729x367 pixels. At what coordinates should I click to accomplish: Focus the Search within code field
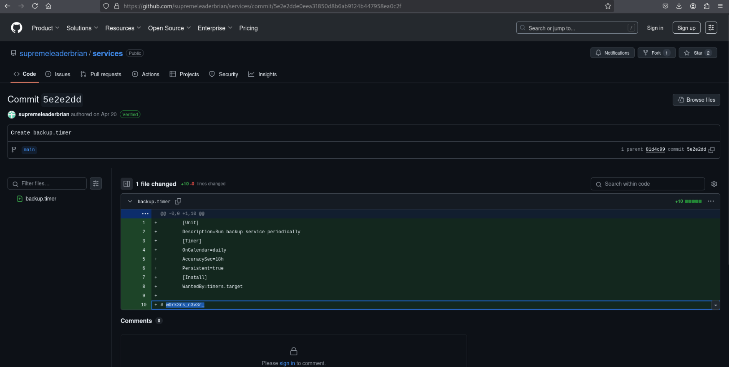tap(648, 184)
